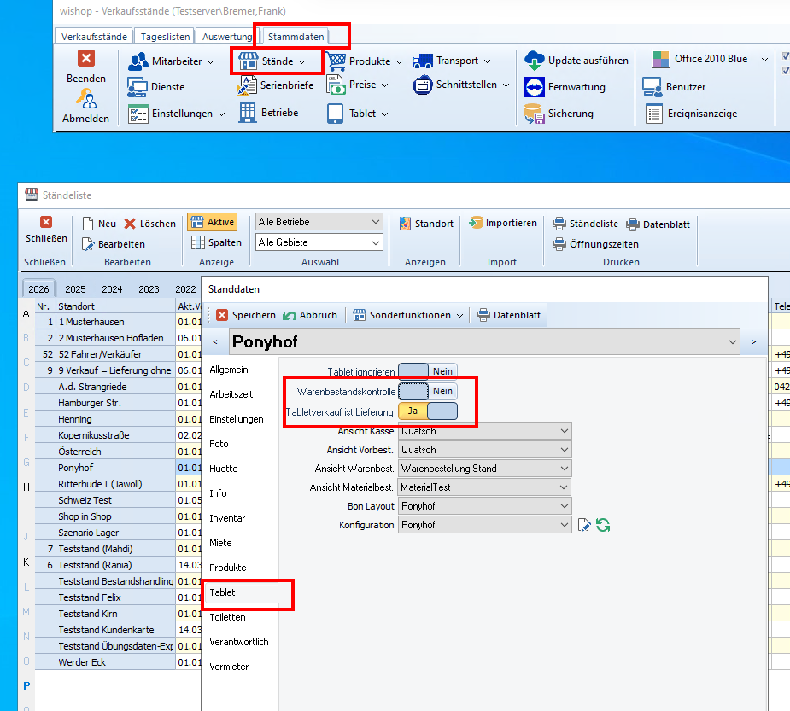Click the green refresh icon beside Konfiguration
Image resolution: width=790 pixels, height=711 pixels.
click(603, 525)
